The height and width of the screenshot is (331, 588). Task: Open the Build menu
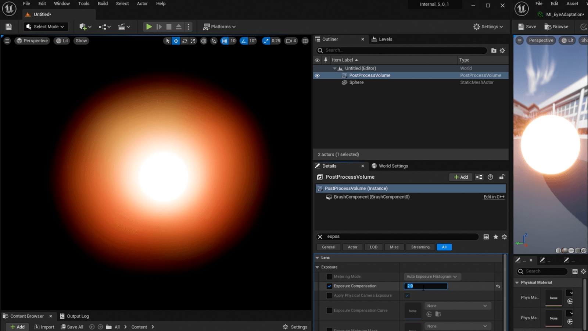103,3
